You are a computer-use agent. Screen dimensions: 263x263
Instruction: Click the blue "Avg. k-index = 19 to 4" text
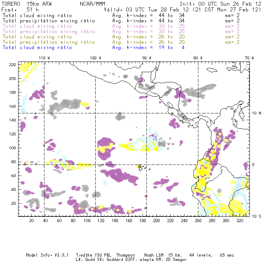click(x=149, y=48)
